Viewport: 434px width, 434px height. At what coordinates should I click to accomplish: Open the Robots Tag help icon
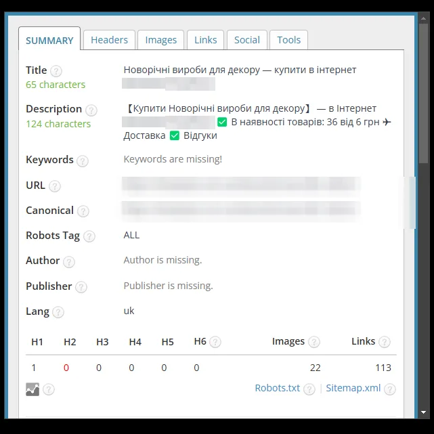point(89,237)
